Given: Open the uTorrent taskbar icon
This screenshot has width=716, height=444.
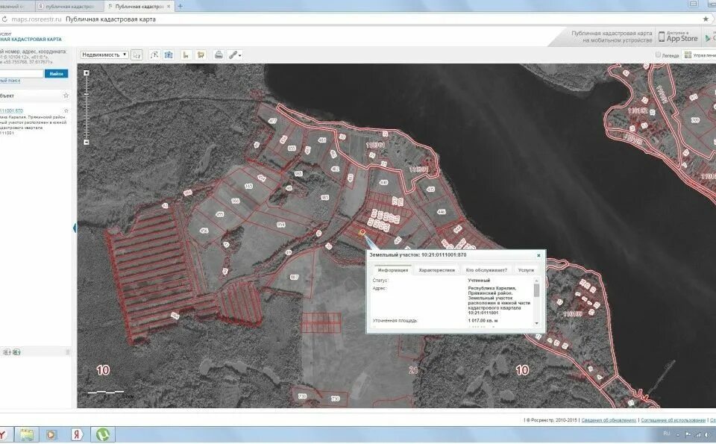Looking at the screenshot, I should (103, 434).
